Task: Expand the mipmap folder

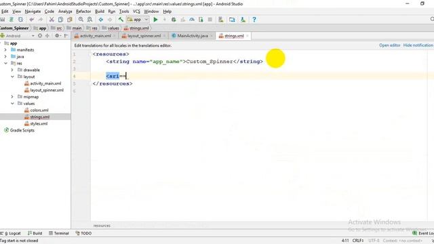Action: (12, 97)
